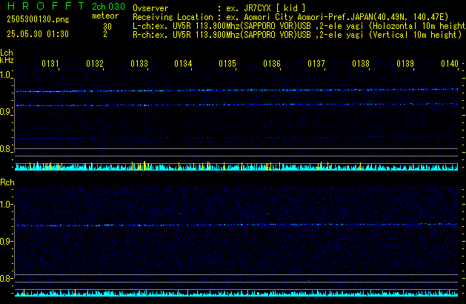
Task: Select the 0138 time marker
Action: [x=361, y=64]
